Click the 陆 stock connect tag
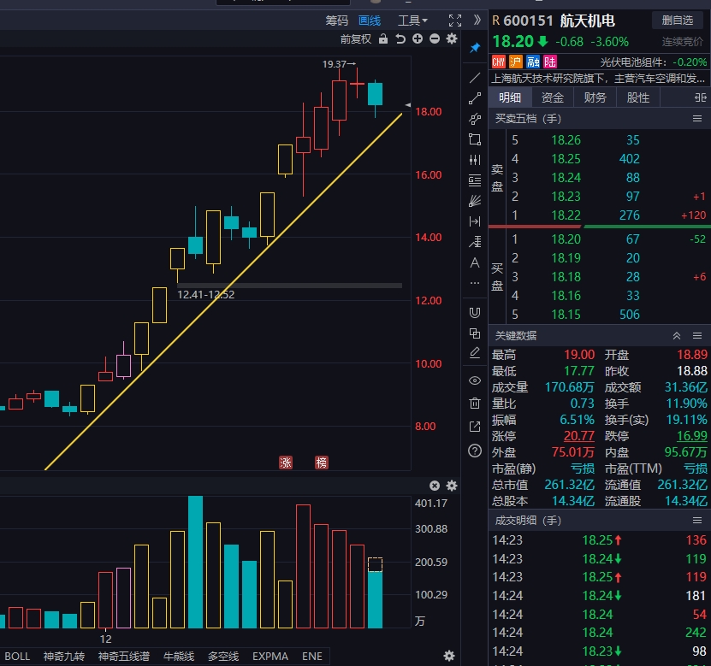 pos(550,62)
